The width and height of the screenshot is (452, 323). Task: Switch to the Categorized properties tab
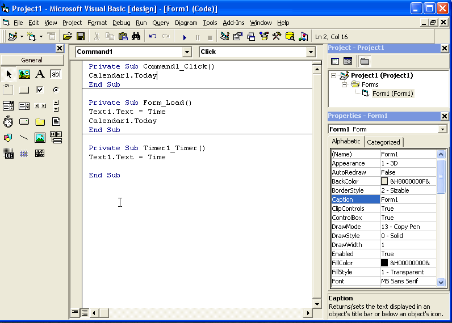click(x=383, y=142)
